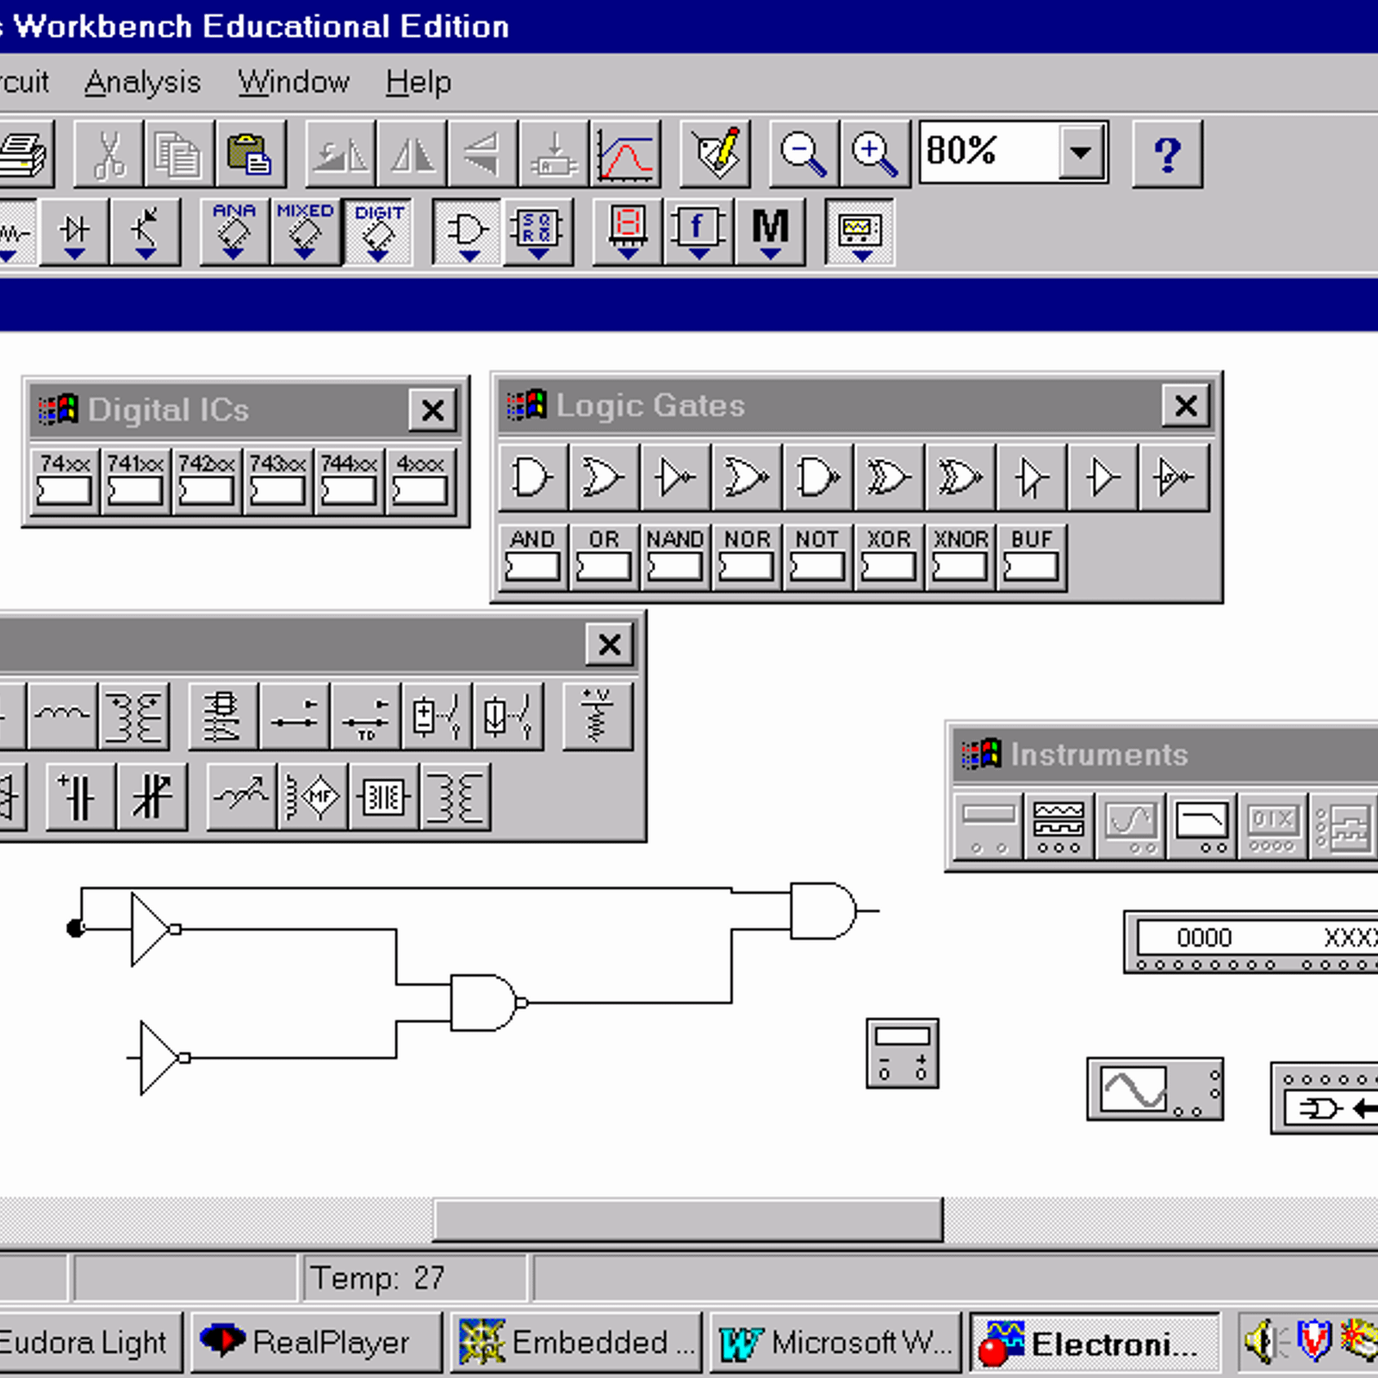Select the inductor component in basic bin
This screenshot has width=1378, height=1378.
62,717
